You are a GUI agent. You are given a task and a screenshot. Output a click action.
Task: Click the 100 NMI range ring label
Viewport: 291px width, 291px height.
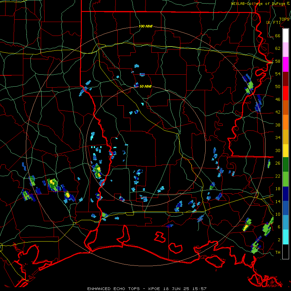click(145, 26)
